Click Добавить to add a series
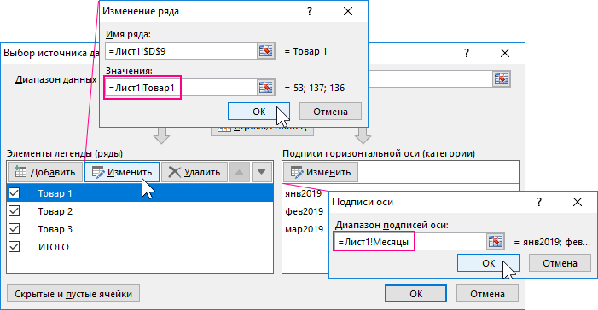 pos(45,172)
